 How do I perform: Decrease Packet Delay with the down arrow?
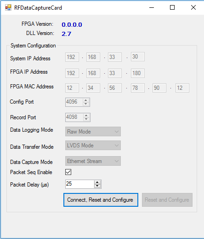97,186
